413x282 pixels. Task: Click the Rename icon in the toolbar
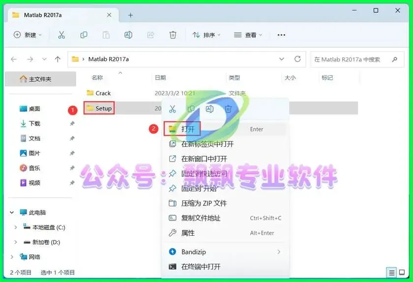(128, 35)
